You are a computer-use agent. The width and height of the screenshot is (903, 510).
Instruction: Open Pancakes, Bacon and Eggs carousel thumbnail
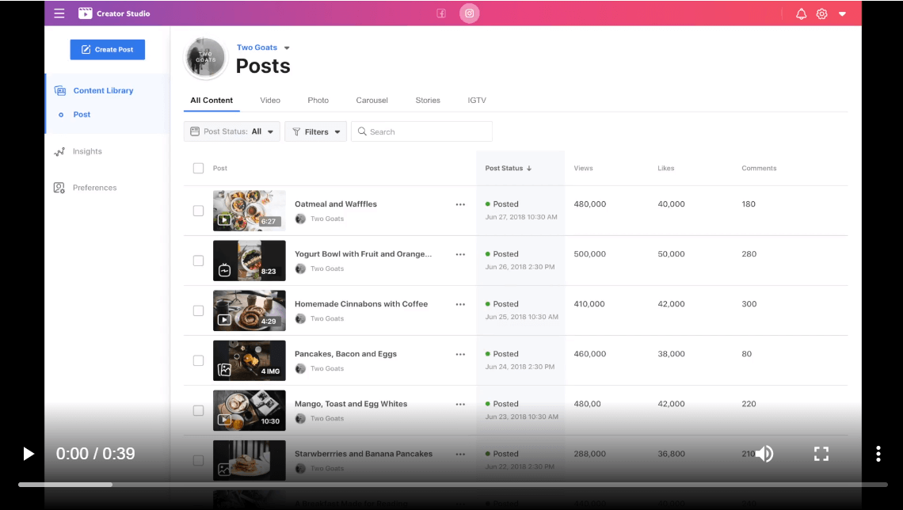pos(250,360)
